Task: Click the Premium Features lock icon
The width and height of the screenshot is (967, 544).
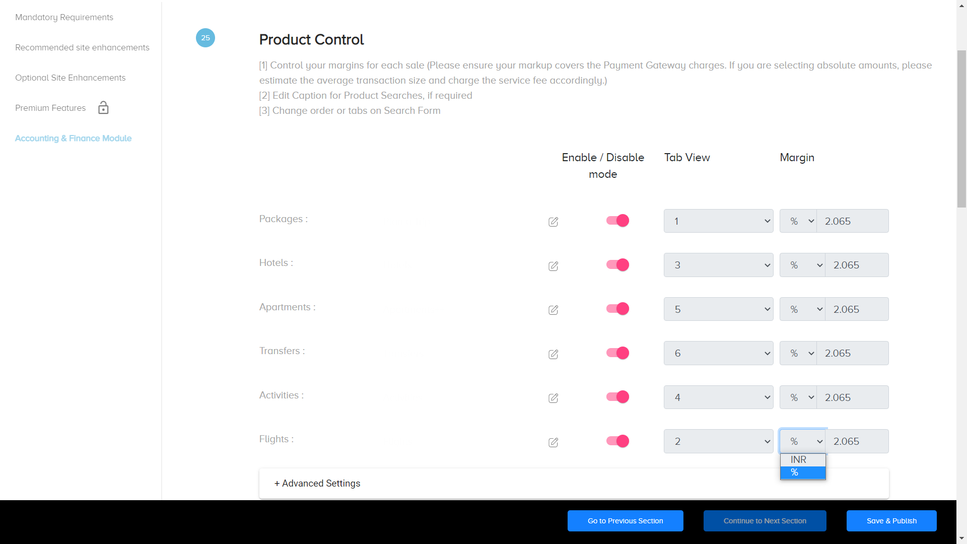Action: pos(103,108)
